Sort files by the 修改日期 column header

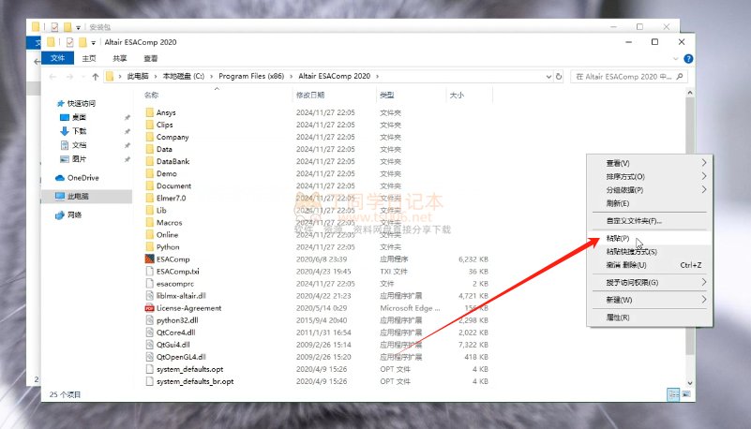[x=309, y=96]
